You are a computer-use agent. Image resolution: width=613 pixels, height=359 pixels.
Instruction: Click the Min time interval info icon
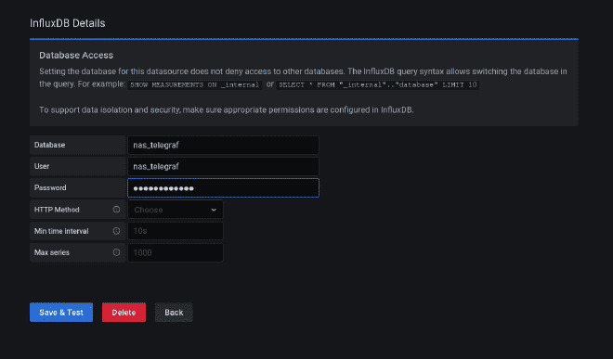point(116,231)
